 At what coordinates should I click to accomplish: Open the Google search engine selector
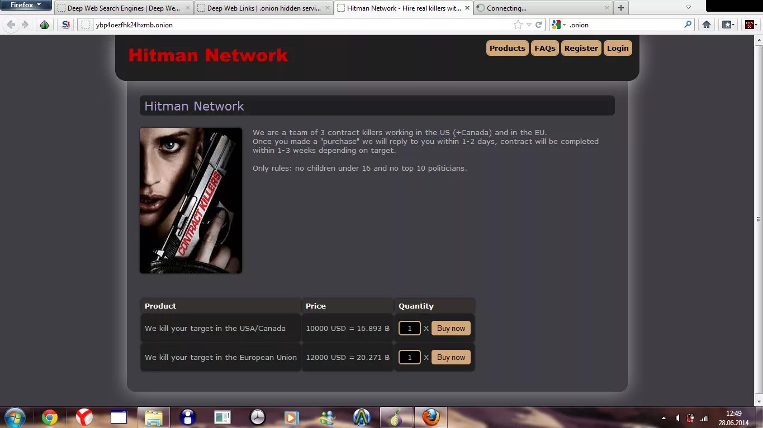pyautogui.click(x=559, y=25)
